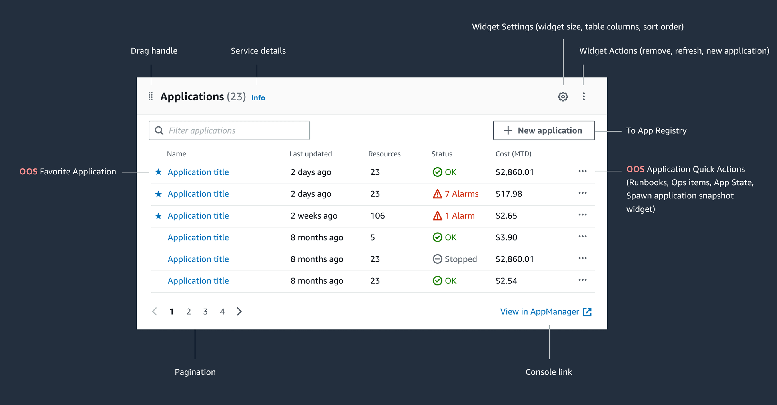Open Application title in the $2.54 row
777x405 pixels.
[x=198, y=281]
